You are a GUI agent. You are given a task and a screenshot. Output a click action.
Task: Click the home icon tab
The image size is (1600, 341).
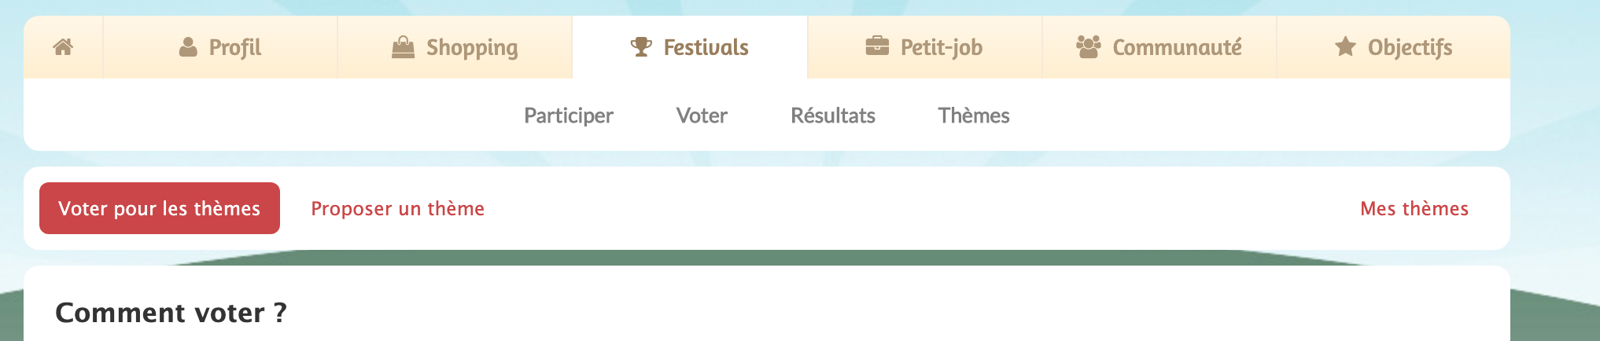coord(63,47)
